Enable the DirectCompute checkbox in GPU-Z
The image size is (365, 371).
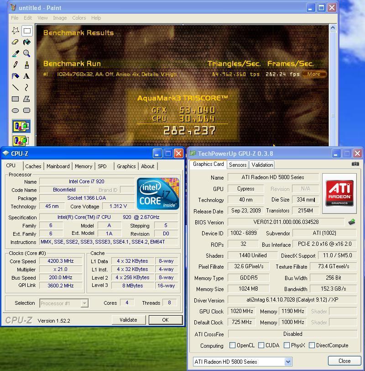pos(312,345)
